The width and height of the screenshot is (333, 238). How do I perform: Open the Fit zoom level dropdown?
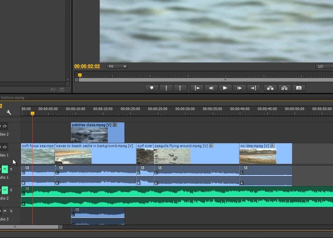(x=118, y=66)
